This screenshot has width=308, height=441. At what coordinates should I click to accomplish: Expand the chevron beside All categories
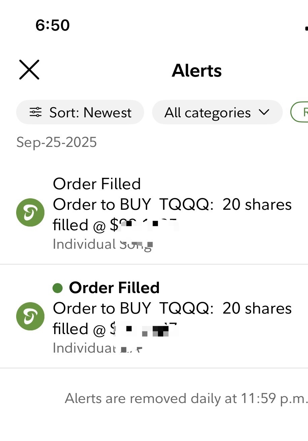(x=265, y=112)
